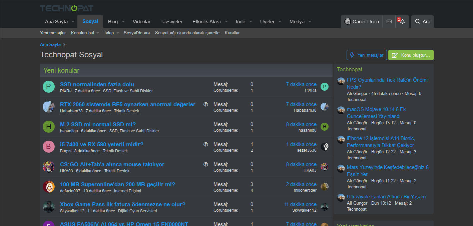Click question mark icon on CS:GO topic
473x226 pixels.
pos(206,164)
